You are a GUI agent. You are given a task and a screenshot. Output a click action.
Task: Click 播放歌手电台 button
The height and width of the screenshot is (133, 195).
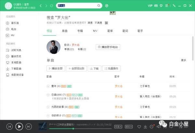108,47
